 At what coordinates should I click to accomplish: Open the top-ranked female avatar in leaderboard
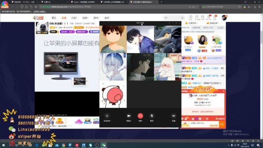click(x=202, y=40)
